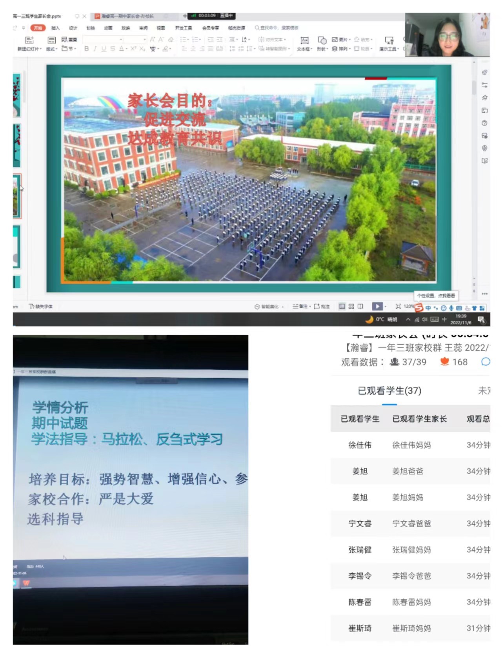Open the reading view book icon
Screen dimensions: 502x662
(x=360, y=306)
